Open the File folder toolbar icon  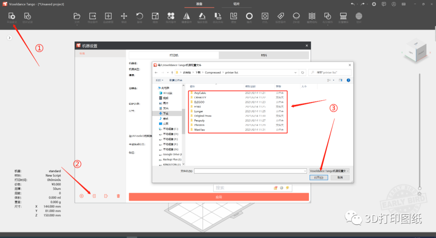click(77, 16)
